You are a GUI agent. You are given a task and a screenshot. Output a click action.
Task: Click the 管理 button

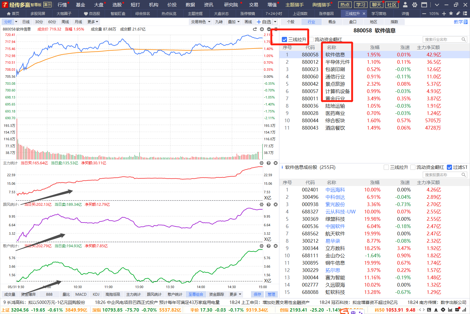[271, 294]
